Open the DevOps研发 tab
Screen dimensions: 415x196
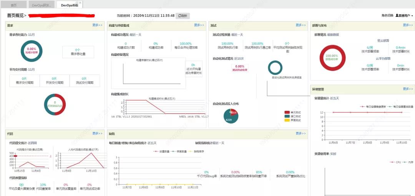click(41, 5)
